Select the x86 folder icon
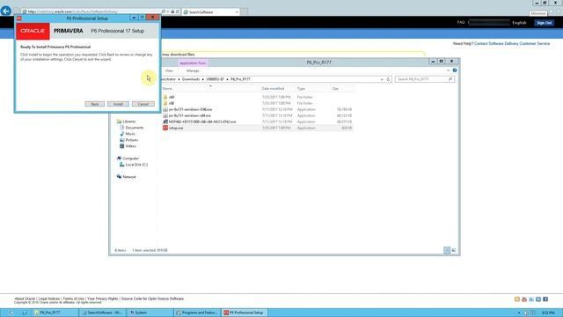The image size is (563, 317). coord(165,103)
